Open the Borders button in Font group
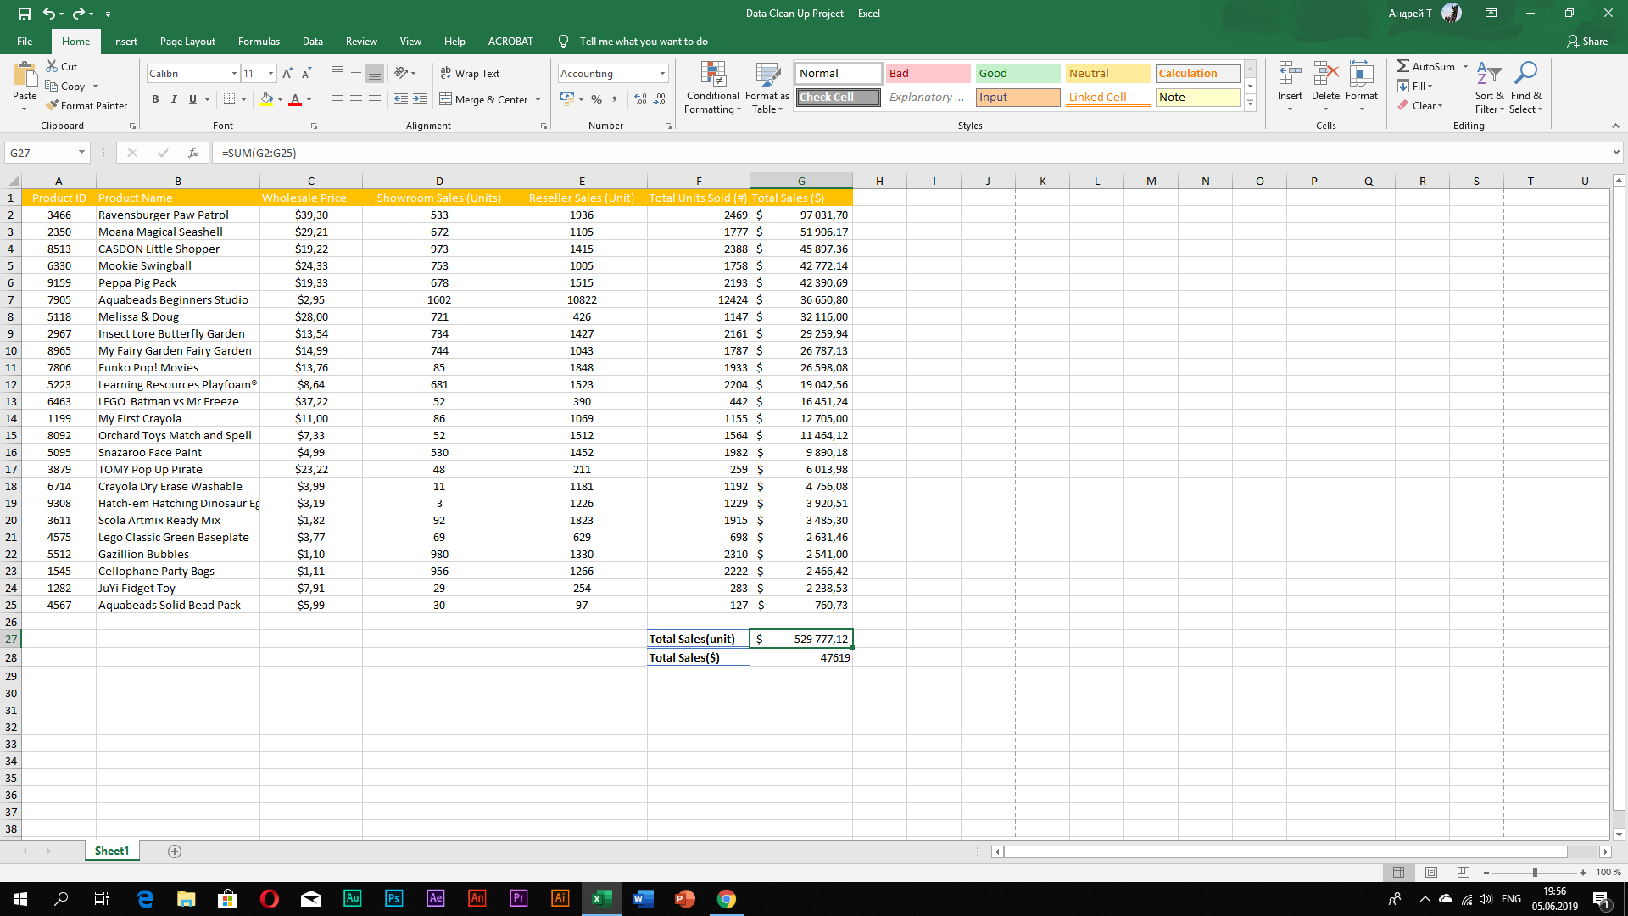This screenshot has width=1628, height=916. 229,99
